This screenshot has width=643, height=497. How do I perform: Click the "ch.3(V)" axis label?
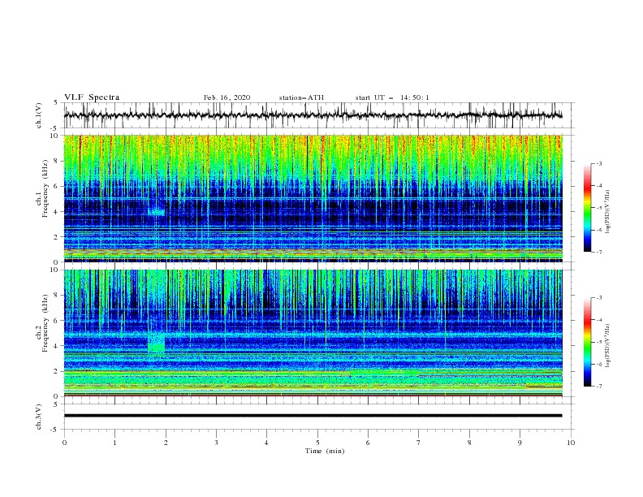pyautogui.click(x=39, y=417)
